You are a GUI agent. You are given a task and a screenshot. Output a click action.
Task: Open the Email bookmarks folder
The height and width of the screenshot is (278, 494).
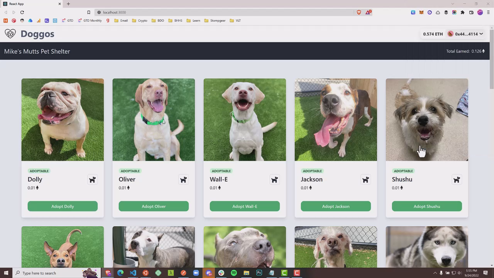tap(121, 20)
